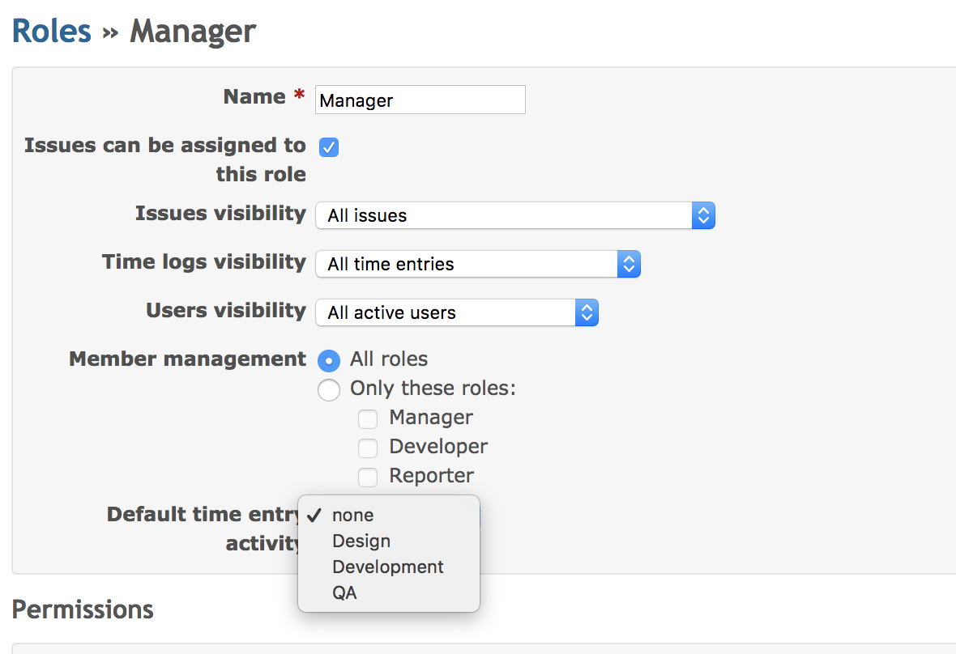Open the Issues visibility dropdown
Screen dimensions: 956x654
(514, 215)
